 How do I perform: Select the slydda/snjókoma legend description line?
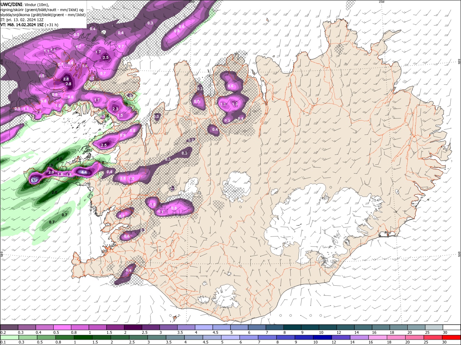tap(43, 15)
